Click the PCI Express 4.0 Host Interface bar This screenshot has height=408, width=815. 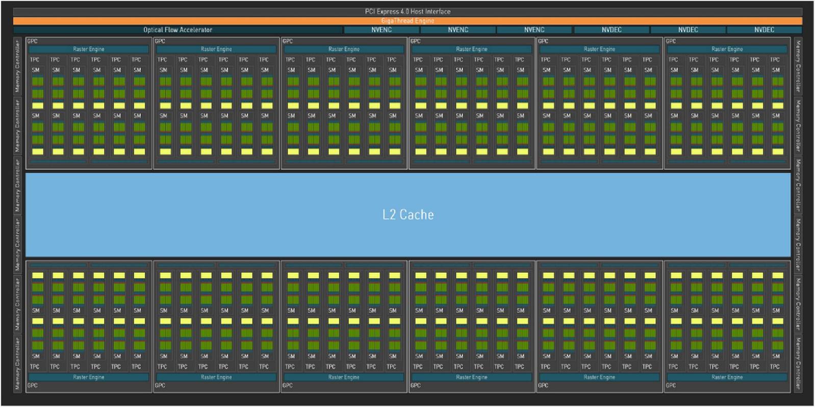point(408,11)
